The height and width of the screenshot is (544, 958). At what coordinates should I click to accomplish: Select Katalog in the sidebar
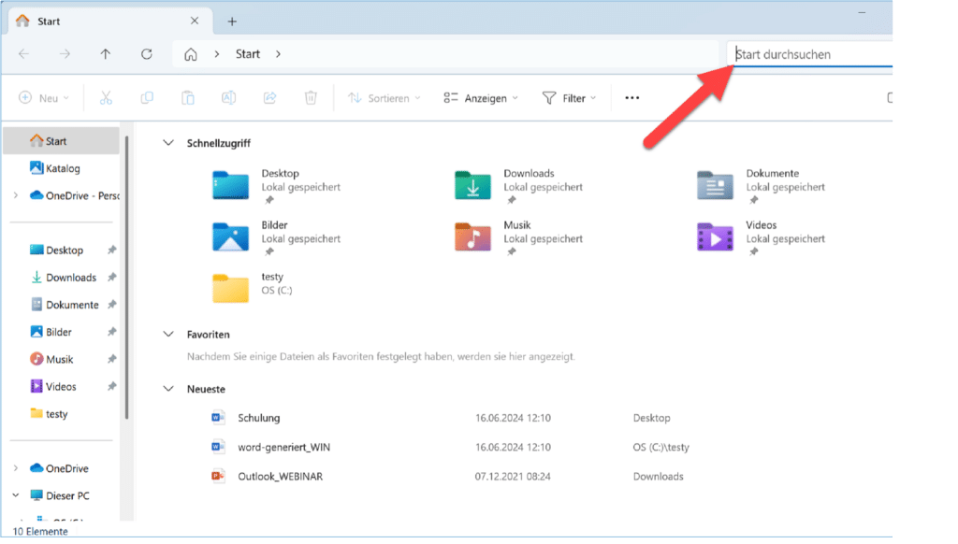coord(62,168)
